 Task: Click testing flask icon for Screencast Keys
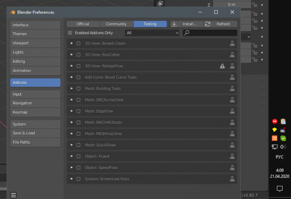(232, 179)
